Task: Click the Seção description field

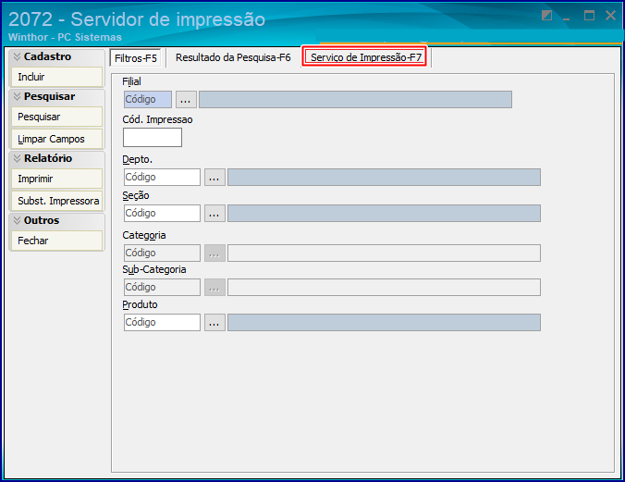Action: click(385, 213)
